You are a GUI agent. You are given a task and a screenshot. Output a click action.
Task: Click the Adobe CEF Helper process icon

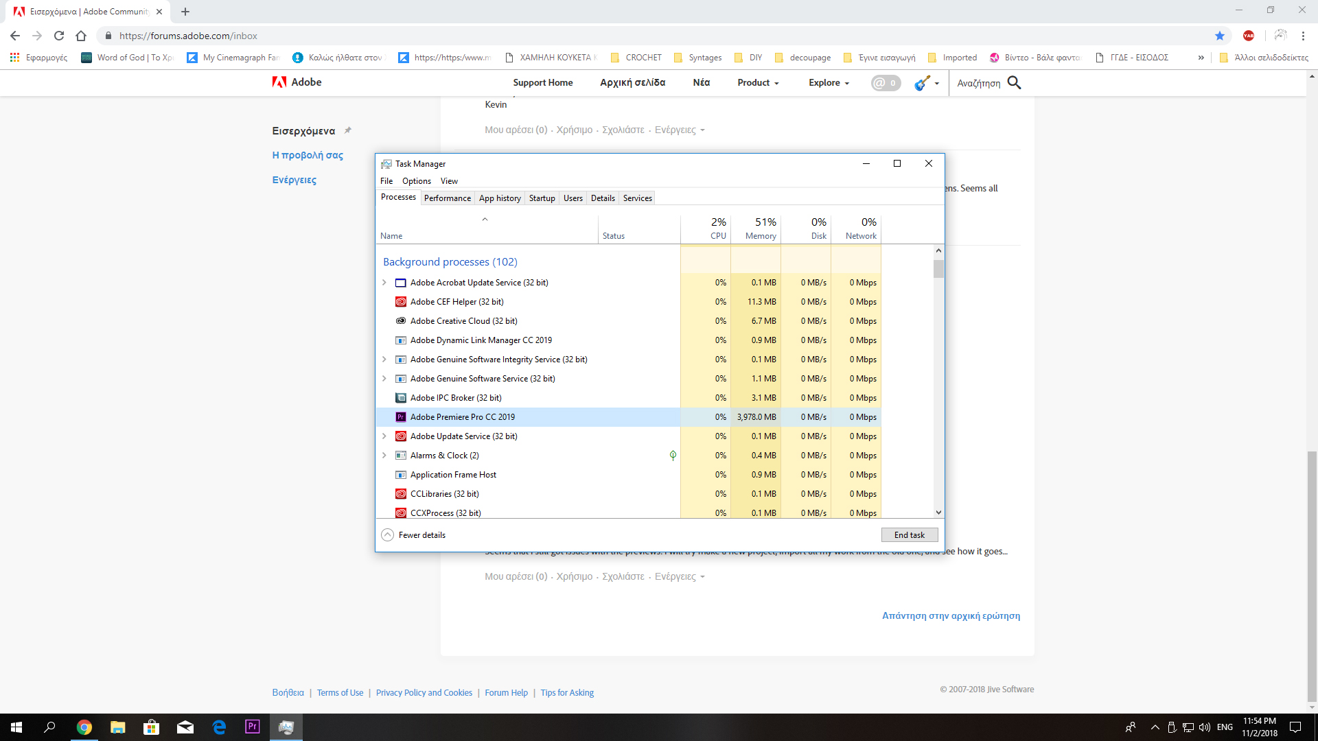coord(401,302)
